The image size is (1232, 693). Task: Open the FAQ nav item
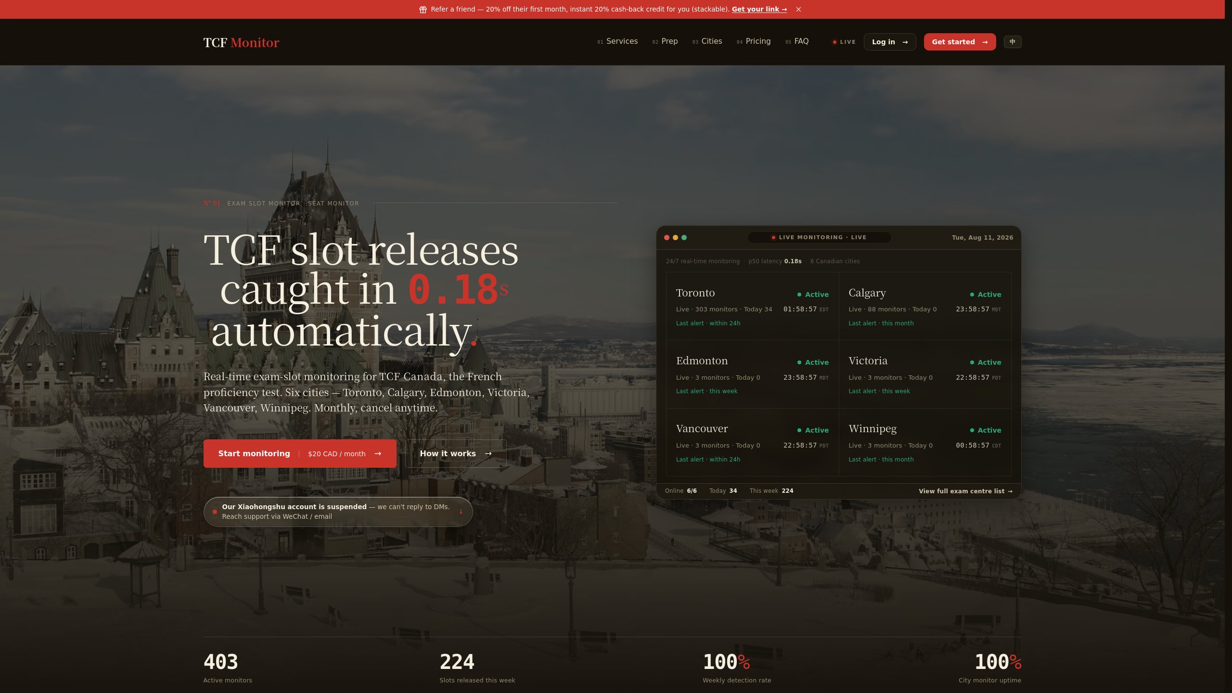(x=796, y=41)
